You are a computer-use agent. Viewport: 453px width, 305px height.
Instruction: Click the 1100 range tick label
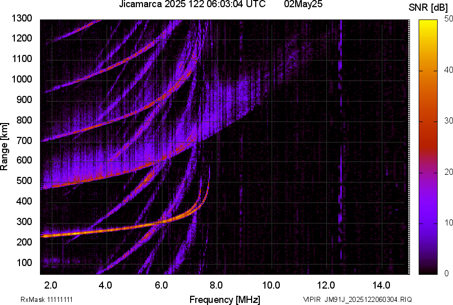[x=22, y=58]
